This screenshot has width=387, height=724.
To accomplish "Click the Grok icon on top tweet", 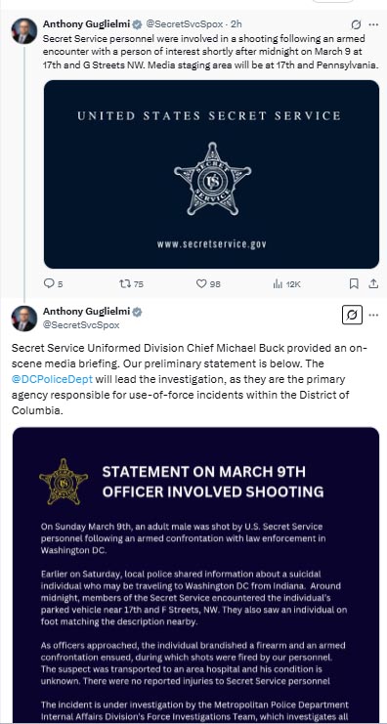I will (x=356, y=24).
